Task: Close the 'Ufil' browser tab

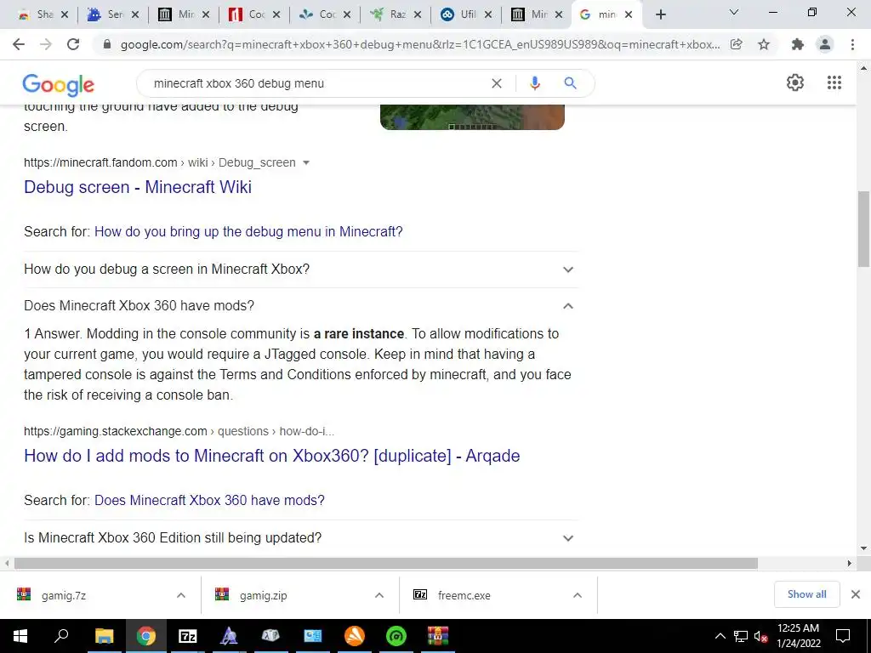Action: [488, 15]
